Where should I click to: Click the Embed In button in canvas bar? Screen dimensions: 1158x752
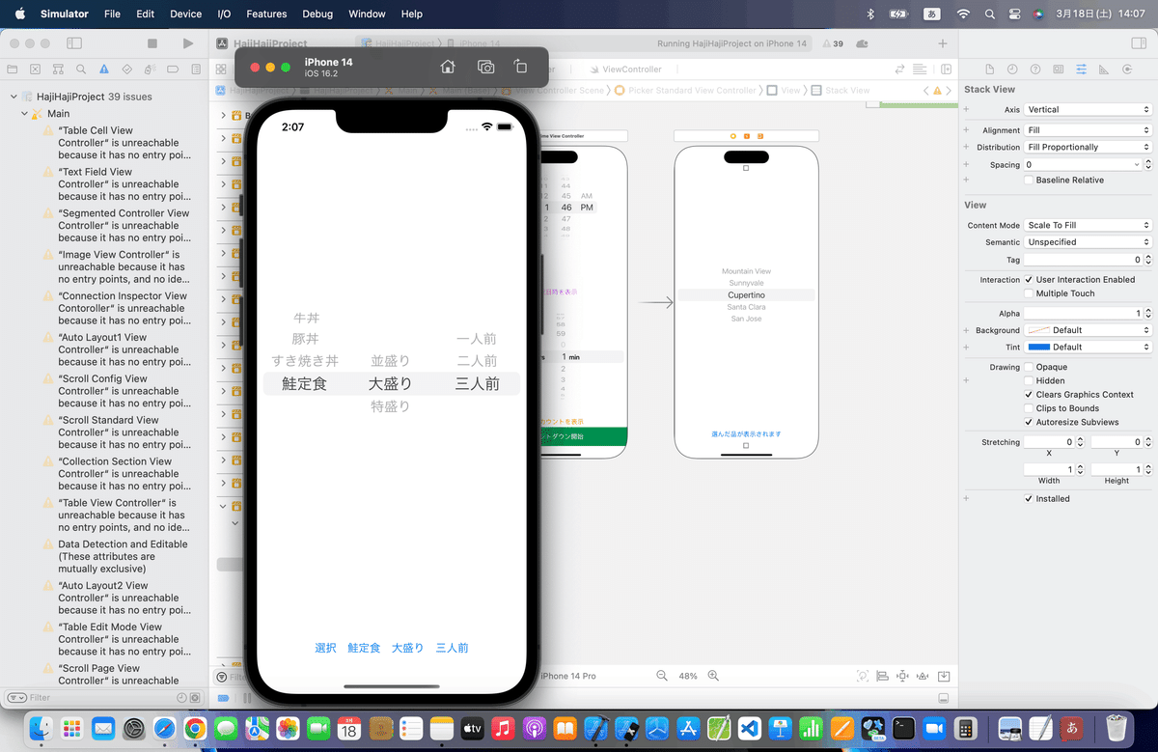pos(944,676)
